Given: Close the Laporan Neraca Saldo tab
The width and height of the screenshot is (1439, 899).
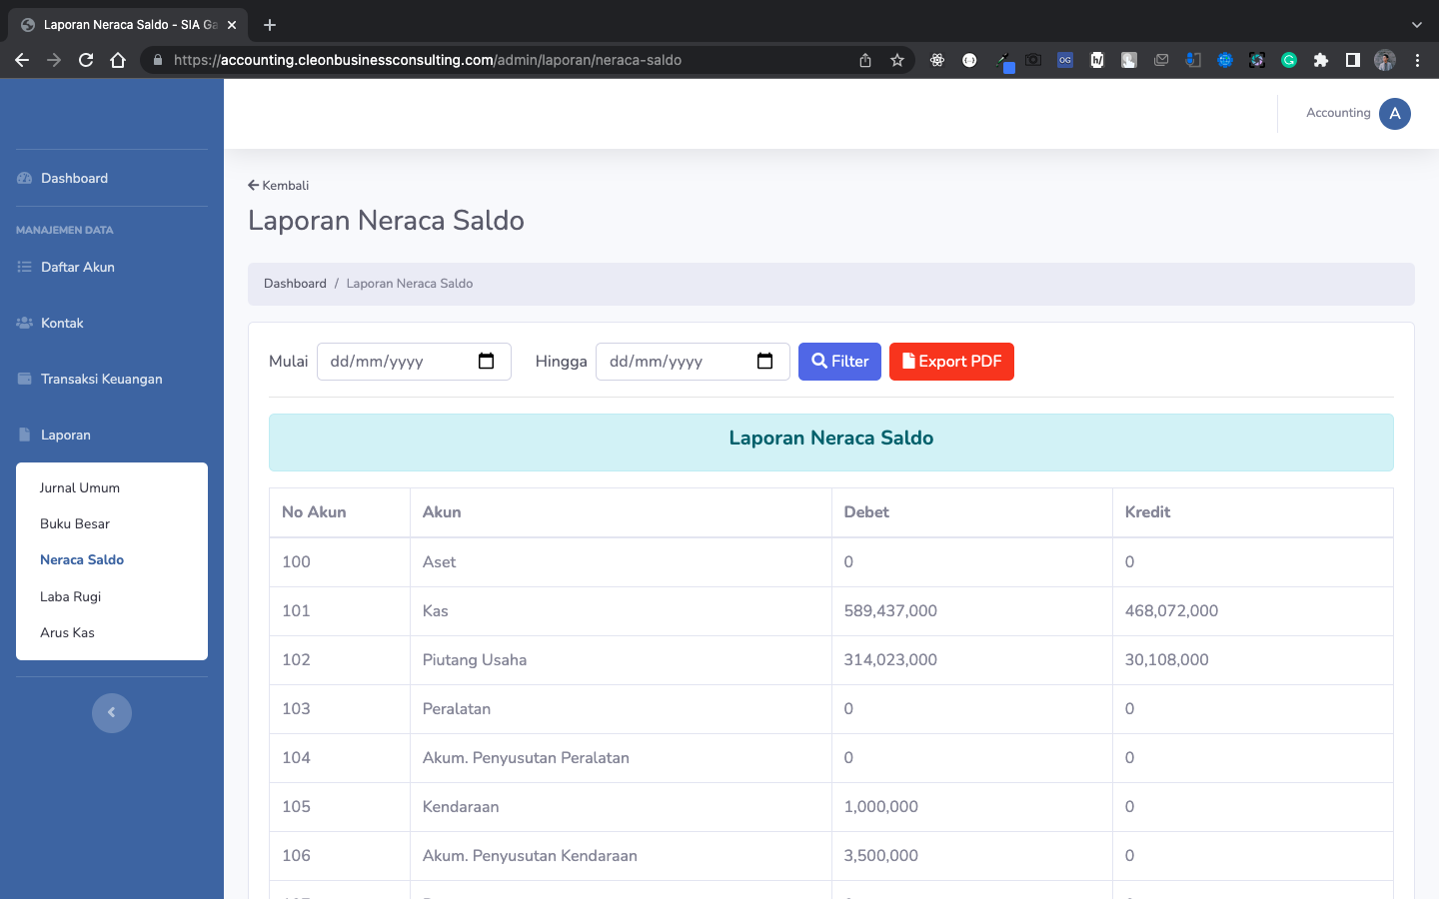Looking at the screenshot, I should pos(232,25).
